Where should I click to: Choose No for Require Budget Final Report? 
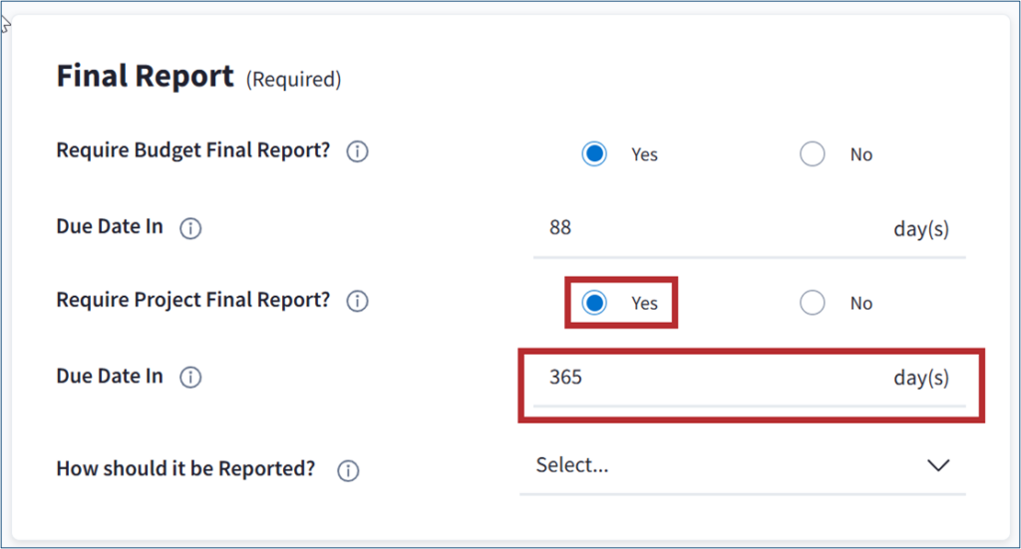tap(813, 154)
